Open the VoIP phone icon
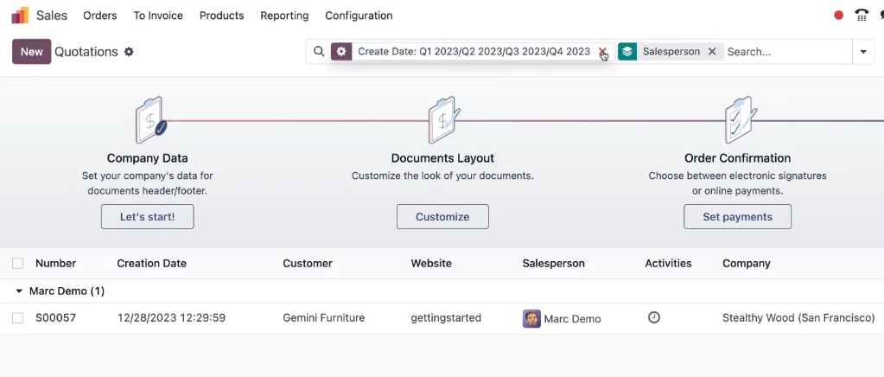The height and width of the screenshot is (377, 884). click(x=861, y=16)
